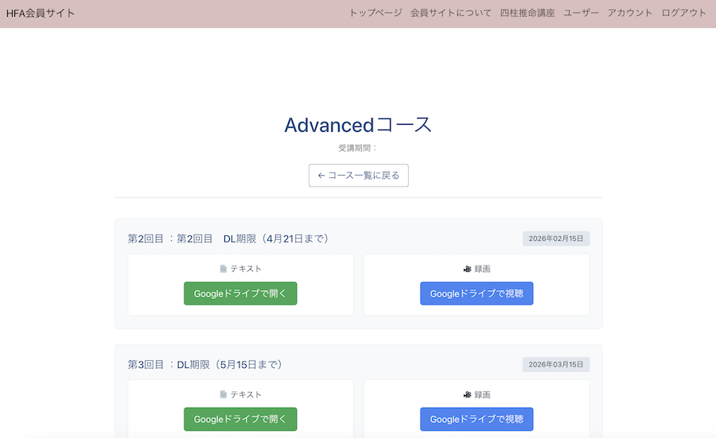
Task: Open 会員サイトについて menu item
Action: [x=451, y=13]
